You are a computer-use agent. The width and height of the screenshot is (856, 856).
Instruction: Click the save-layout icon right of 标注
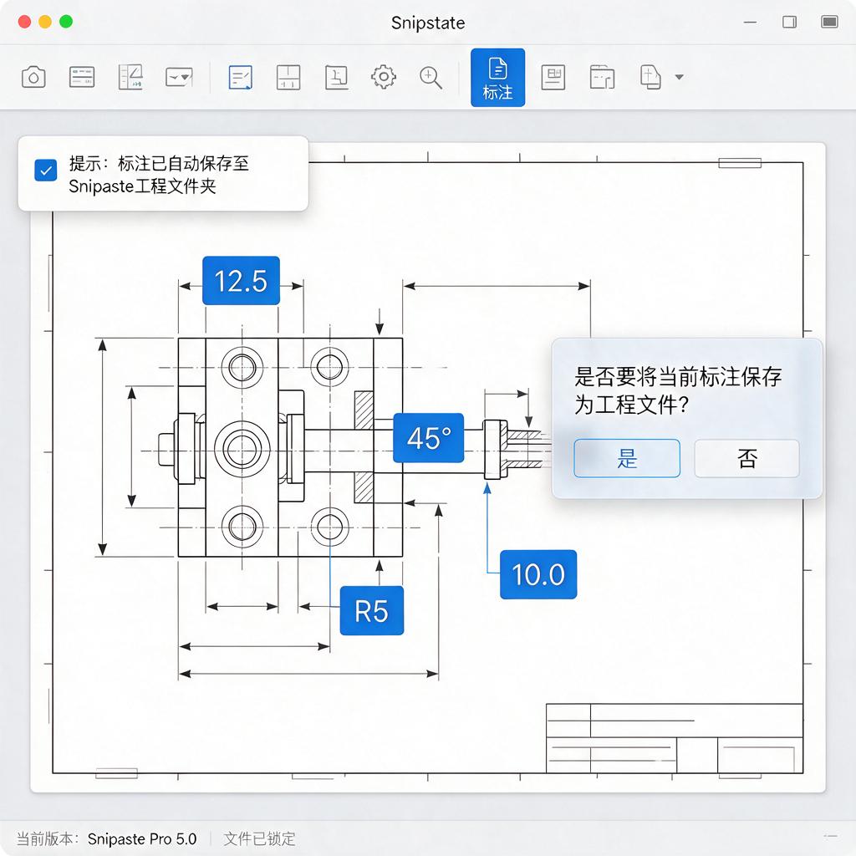(x=553, y=77)
